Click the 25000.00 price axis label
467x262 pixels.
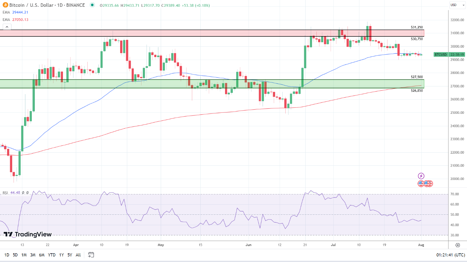click(457, 113)
